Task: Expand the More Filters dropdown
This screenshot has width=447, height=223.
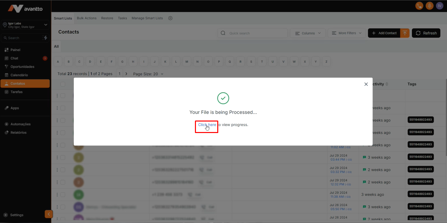Action: click(347, 33)
